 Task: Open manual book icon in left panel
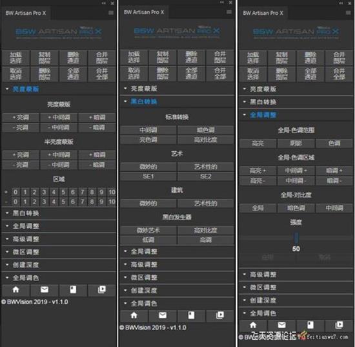pos(73,289)
